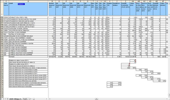Click the blue Sommaire button in header

[x=21, y=4]
